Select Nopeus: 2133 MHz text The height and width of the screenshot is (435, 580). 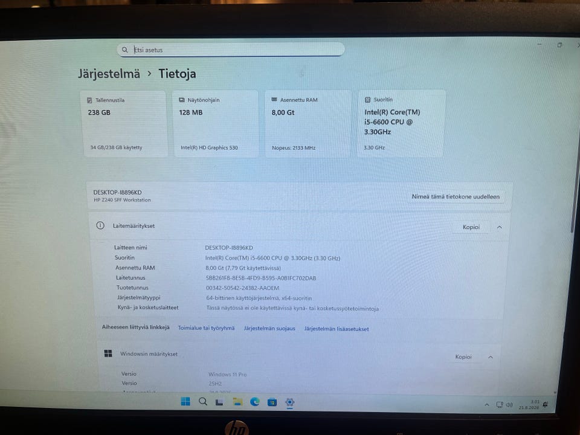[294, 148]
